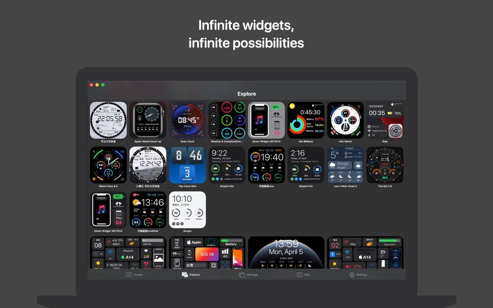Viewport: 493px width, 308px height.
Task: Switch to the Create tab
Action: [134, 274]
